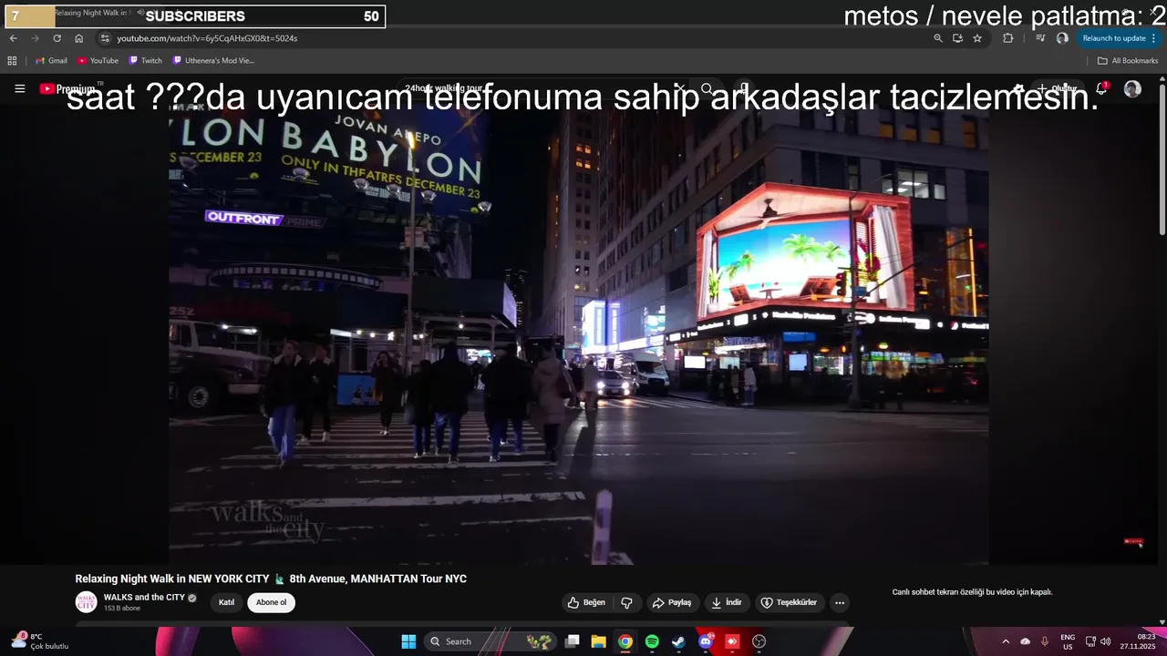Bookmark this page with the star icon
This screenshot has height=656, width=1167.
click(977, 38)
